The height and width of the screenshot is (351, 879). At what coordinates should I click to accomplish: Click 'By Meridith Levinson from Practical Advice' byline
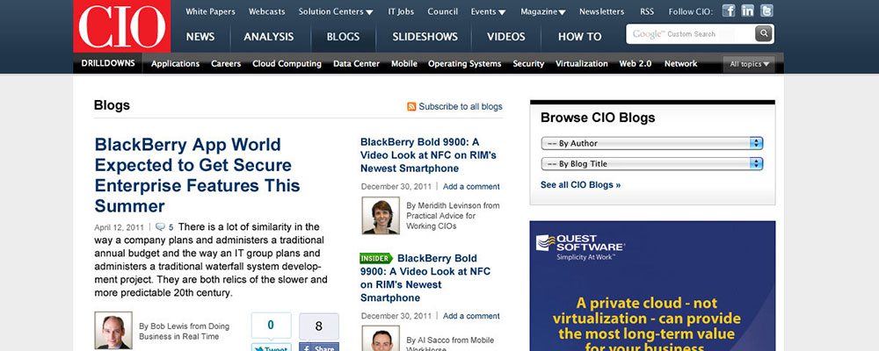click(453, 216)
